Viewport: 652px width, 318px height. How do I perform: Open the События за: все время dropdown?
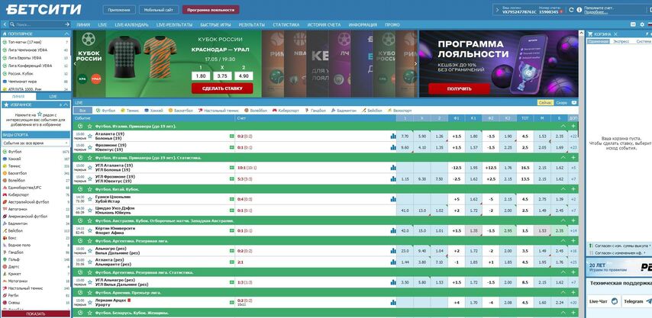(36, 143)
